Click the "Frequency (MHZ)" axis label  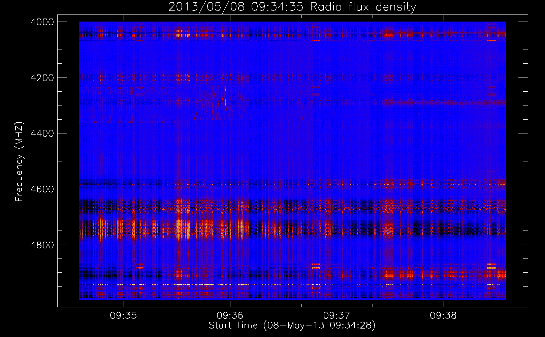coord(20,162)
